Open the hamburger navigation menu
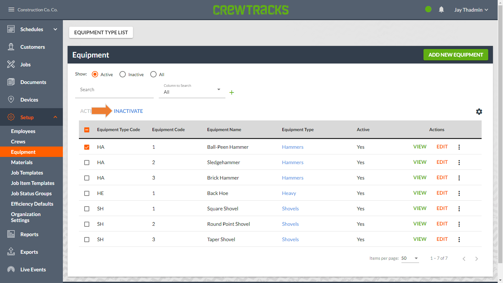Image resolution: width=503 pixels, height=283 pixels. click(11, 9)
